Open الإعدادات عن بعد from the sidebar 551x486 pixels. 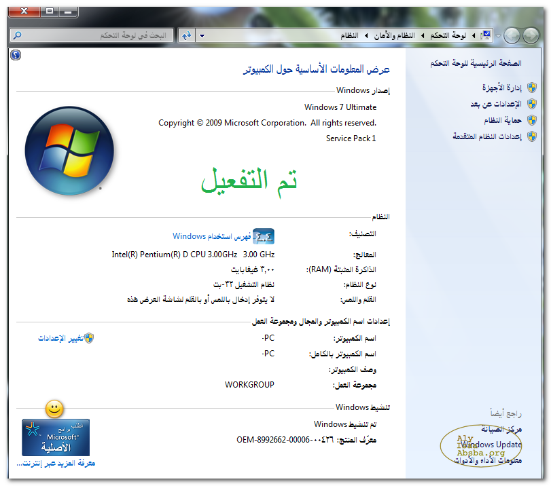click(x=495, y=104)
